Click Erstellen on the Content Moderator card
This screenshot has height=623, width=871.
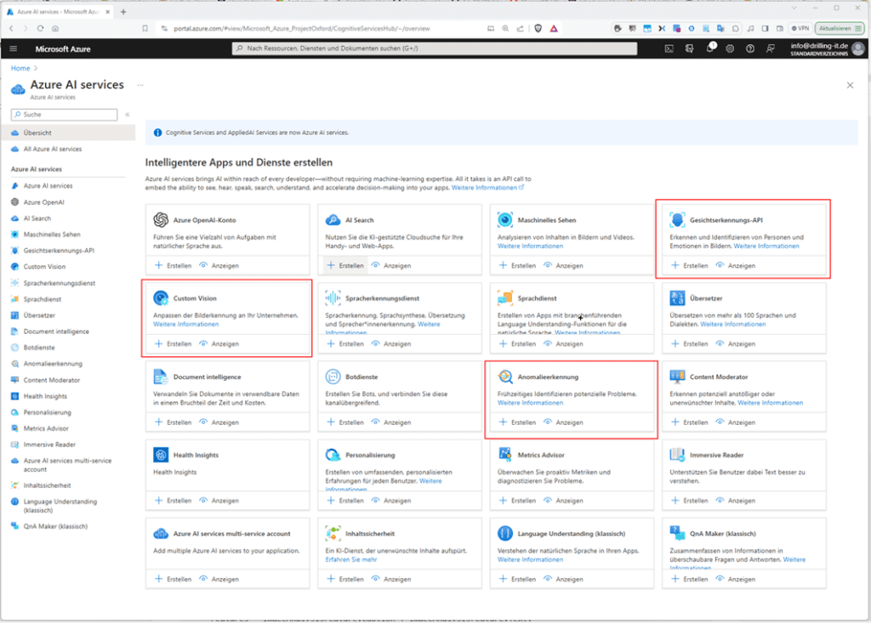pyautogui.click(x=689, y=422)
